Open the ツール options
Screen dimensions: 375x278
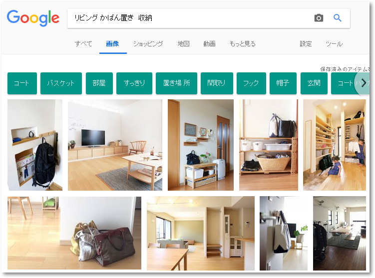click(x=334, y=44)
